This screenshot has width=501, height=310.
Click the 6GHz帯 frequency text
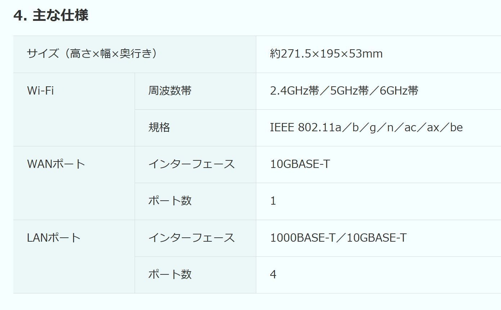point(399,91)
